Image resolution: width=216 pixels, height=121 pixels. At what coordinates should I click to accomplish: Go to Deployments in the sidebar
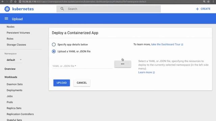pyautogui.click(x=15, y=90)
